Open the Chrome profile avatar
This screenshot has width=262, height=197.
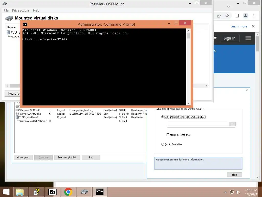click(x=246, y=16)
